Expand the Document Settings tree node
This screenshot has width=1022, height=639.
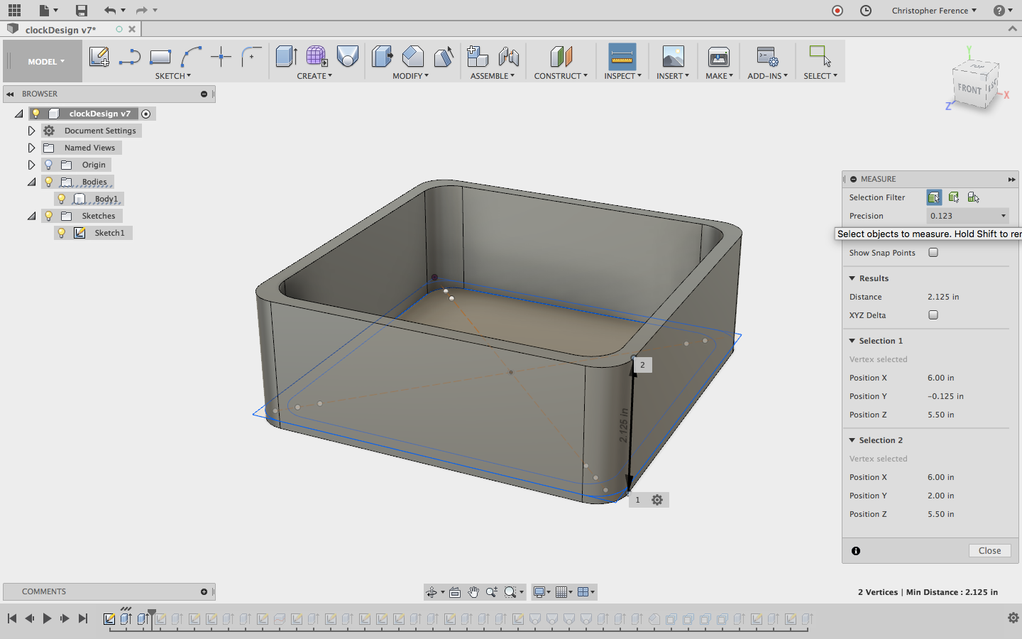[31, 131]
